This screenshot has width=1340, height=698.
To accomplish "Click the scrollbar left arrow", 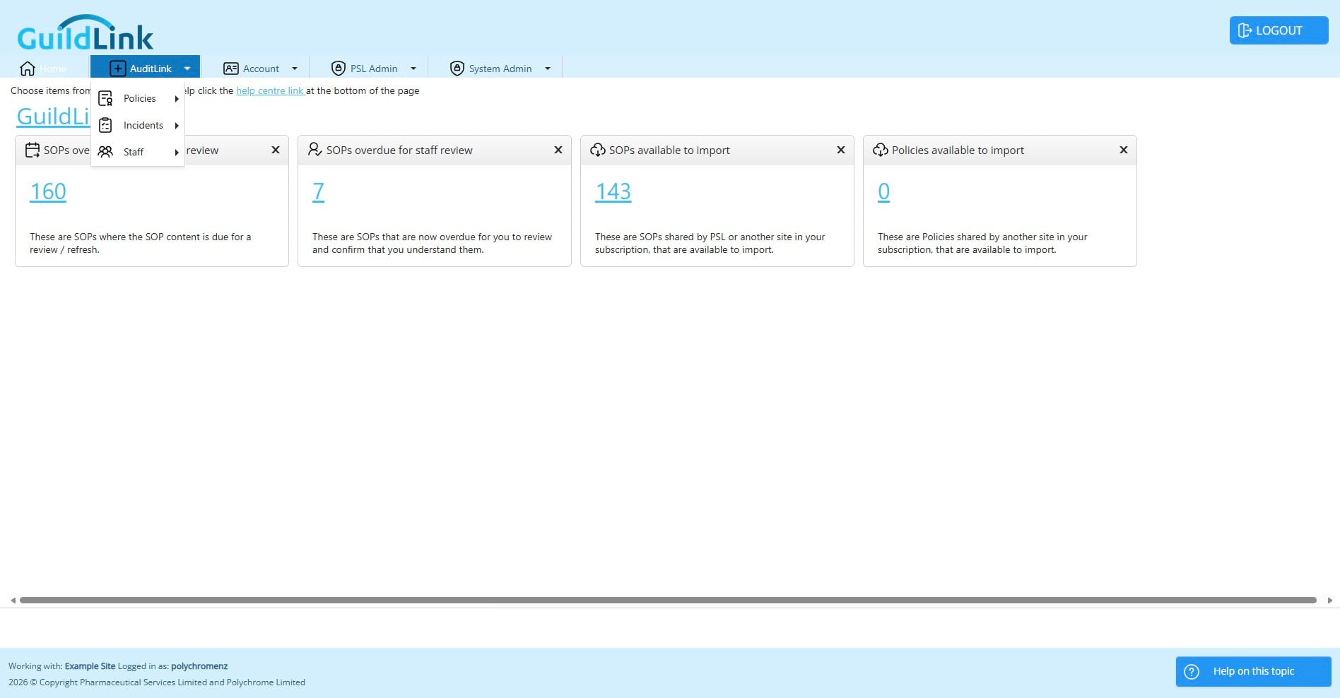I will tap(13, 601).
